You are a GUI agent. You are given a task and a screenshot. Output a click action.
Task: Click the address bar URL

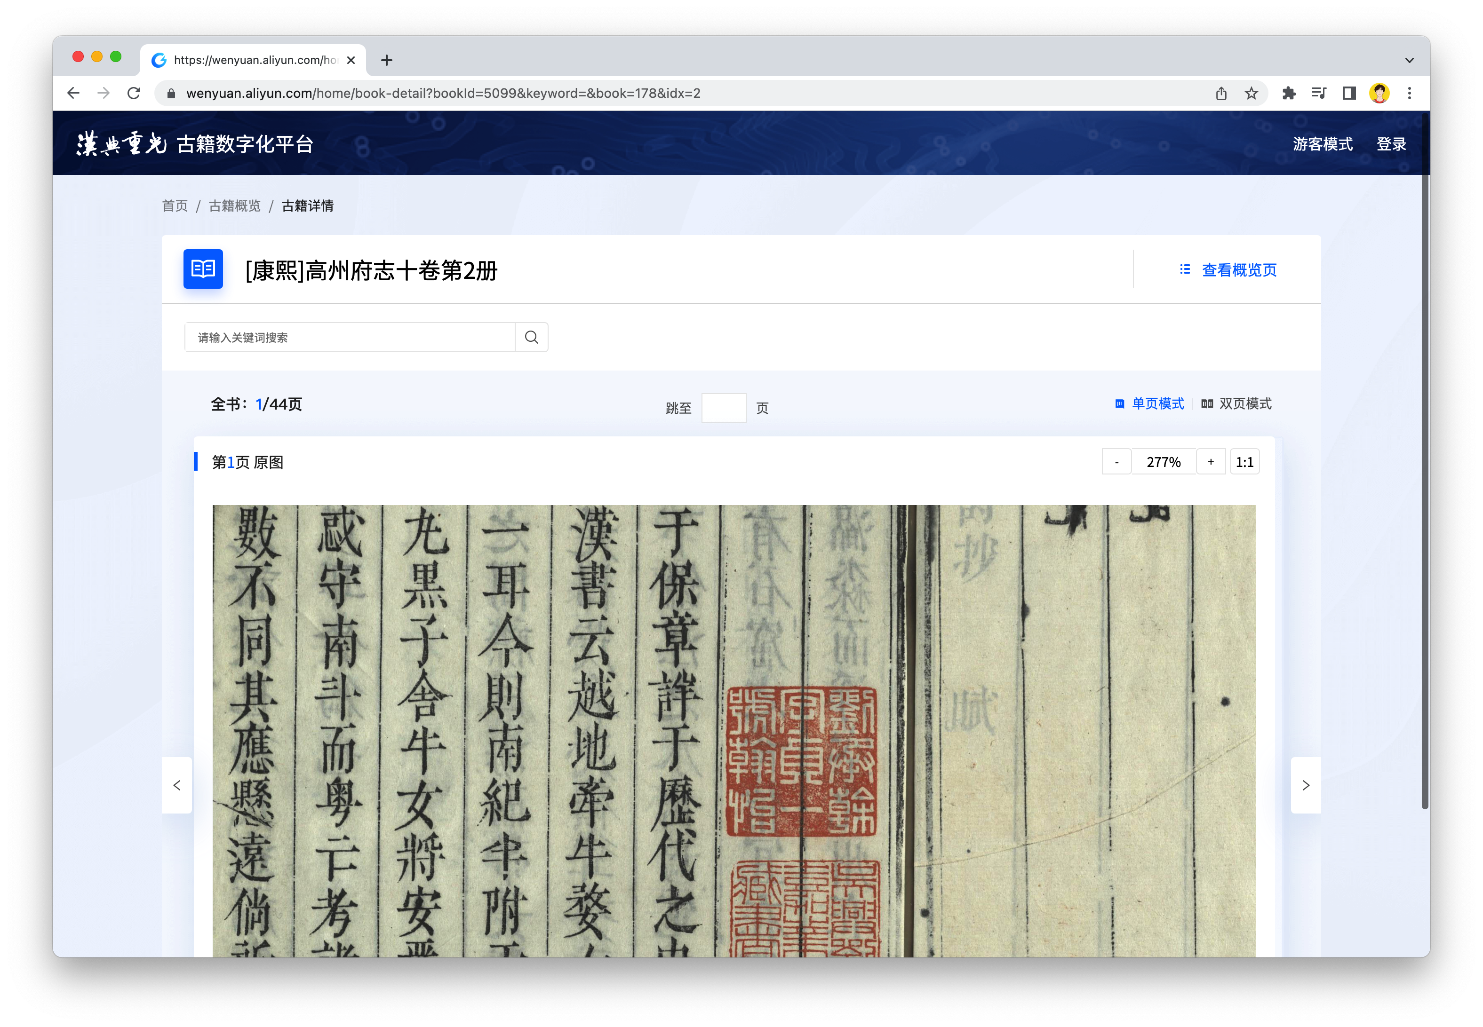point(443,93)
